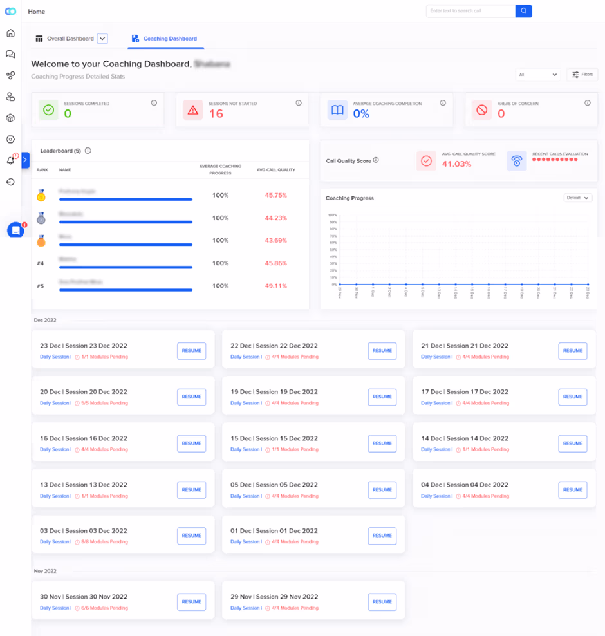Open the sidebar icon of three connected circles
The image size is (605, 636).
coord(11,75)
